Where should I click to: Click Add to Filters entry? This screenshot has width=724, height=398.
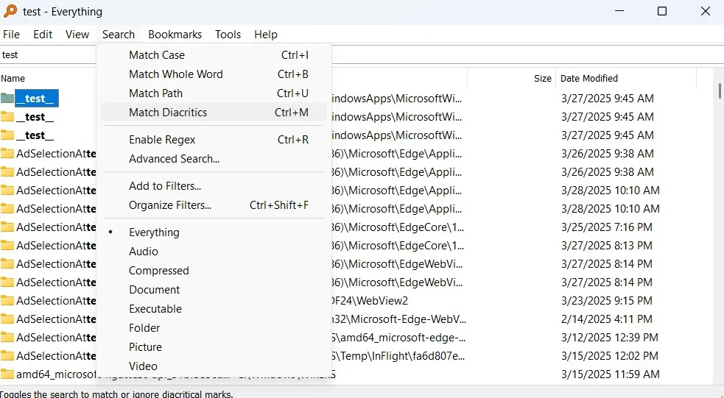point(165,186)
